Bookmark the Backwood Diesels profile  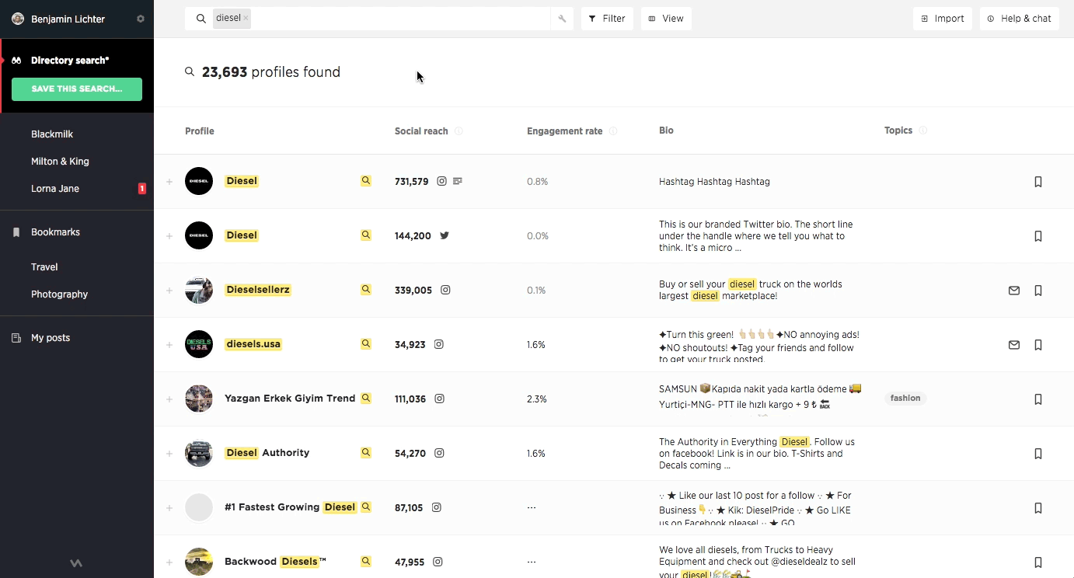pos(1038,562)
